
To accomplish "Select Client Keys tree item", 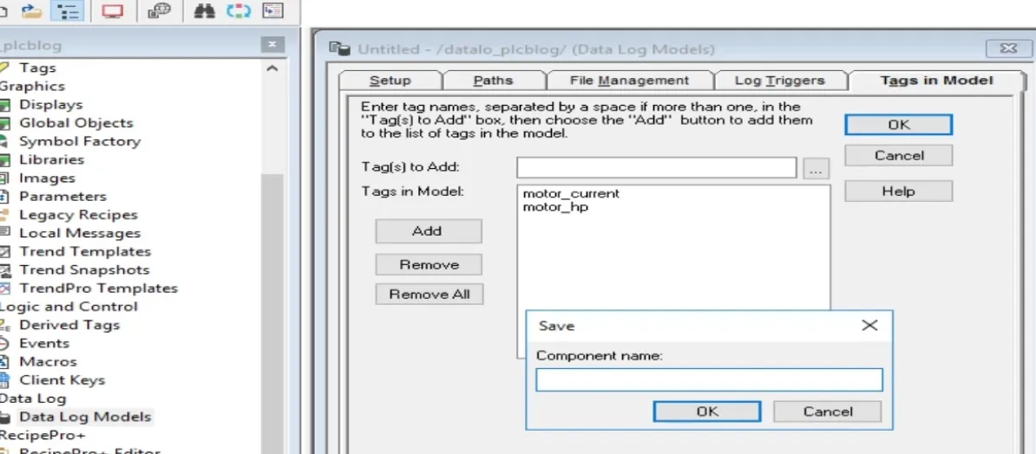I will (62, 380).
